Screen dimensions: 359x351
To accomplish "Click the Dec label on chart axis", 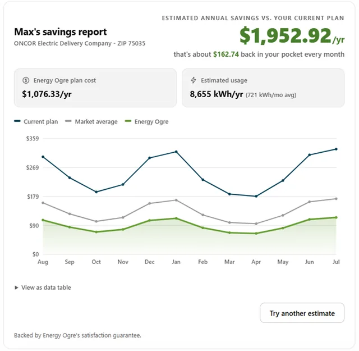I will 150,262.
